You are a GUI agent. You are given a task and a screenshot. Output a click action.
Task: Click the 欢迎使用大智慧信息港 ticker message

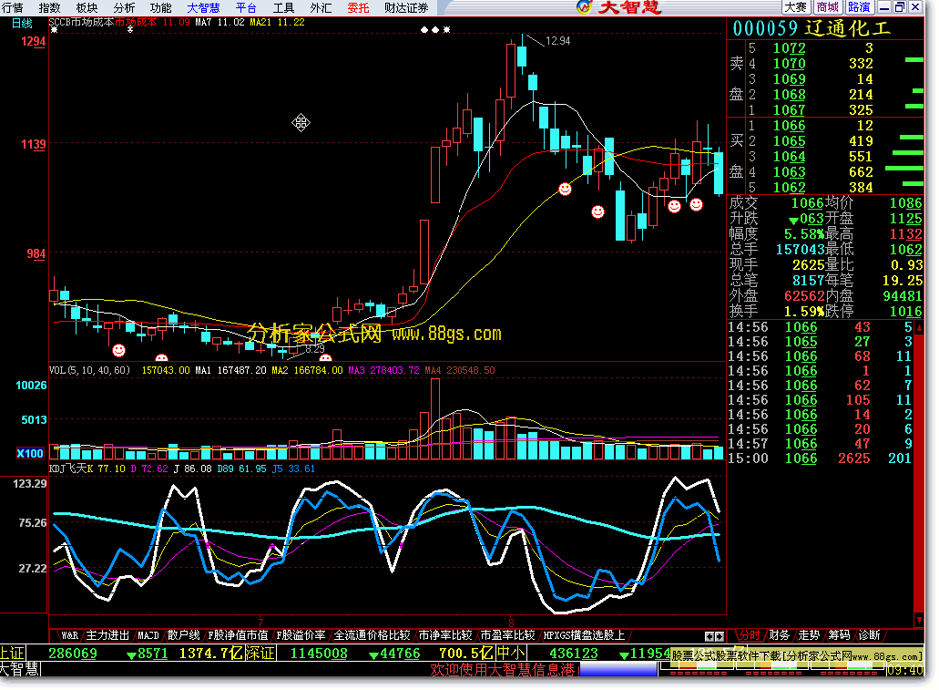pos(503,670)
